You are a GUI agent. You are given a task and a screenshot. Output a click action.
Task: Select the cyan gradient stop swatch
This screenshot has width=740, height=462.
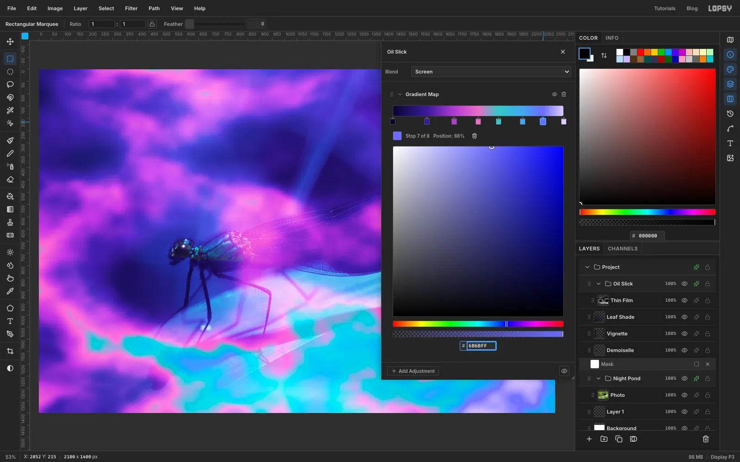point(499,121)
